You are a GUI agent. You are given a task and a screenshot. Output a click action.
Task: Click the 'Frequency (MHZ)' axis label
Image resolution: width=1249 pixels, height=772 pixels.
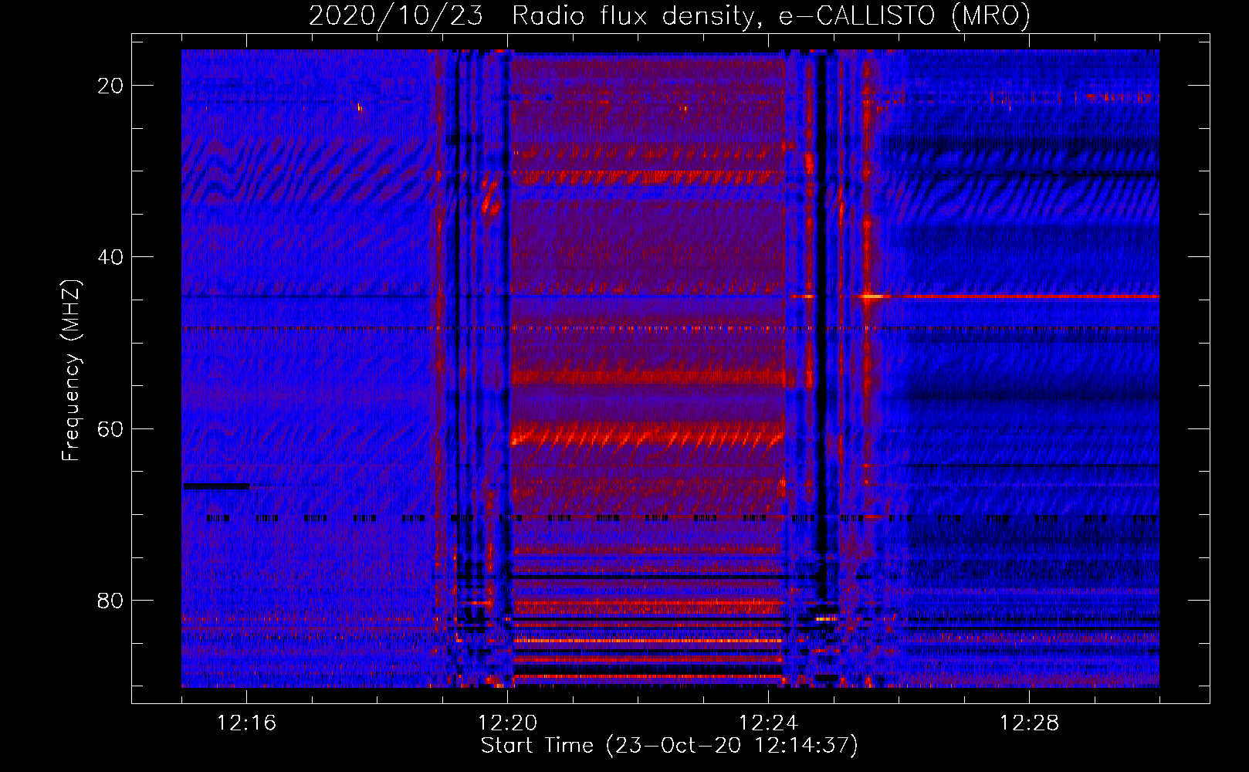(x=70, y=371)
